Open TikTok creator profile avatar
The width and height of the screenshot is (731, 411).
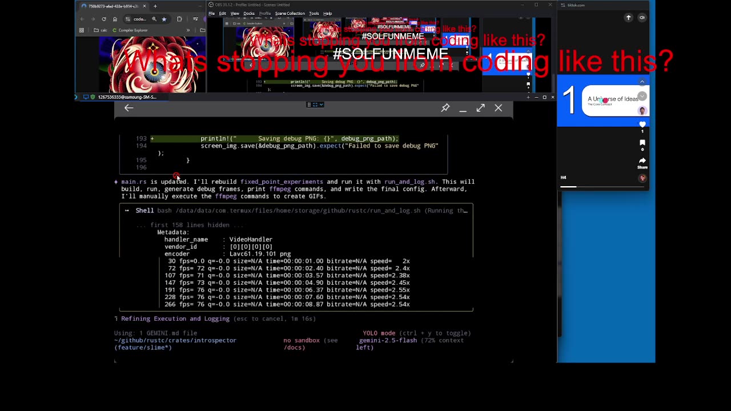(x=642, y=111)
